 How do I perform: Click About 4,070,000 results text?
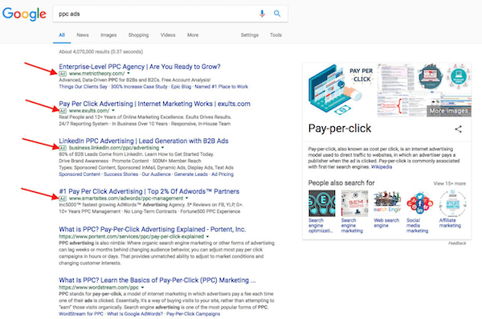[x=101, y=51]
